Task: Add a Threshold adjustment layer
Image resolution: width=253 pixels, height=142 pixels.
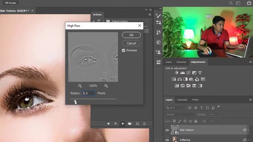Action: 188,86
